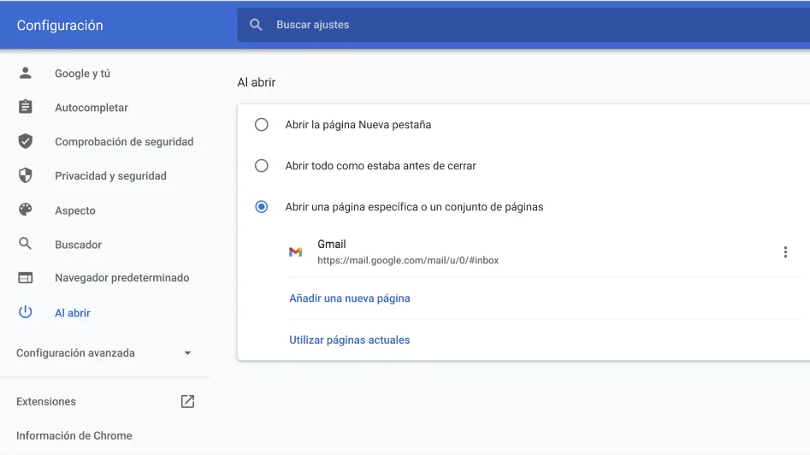Viewport: 810px width, 455px height.
Task: Click the Buscador magnifier icon in sidebar
Action: (x=25, y=244)
